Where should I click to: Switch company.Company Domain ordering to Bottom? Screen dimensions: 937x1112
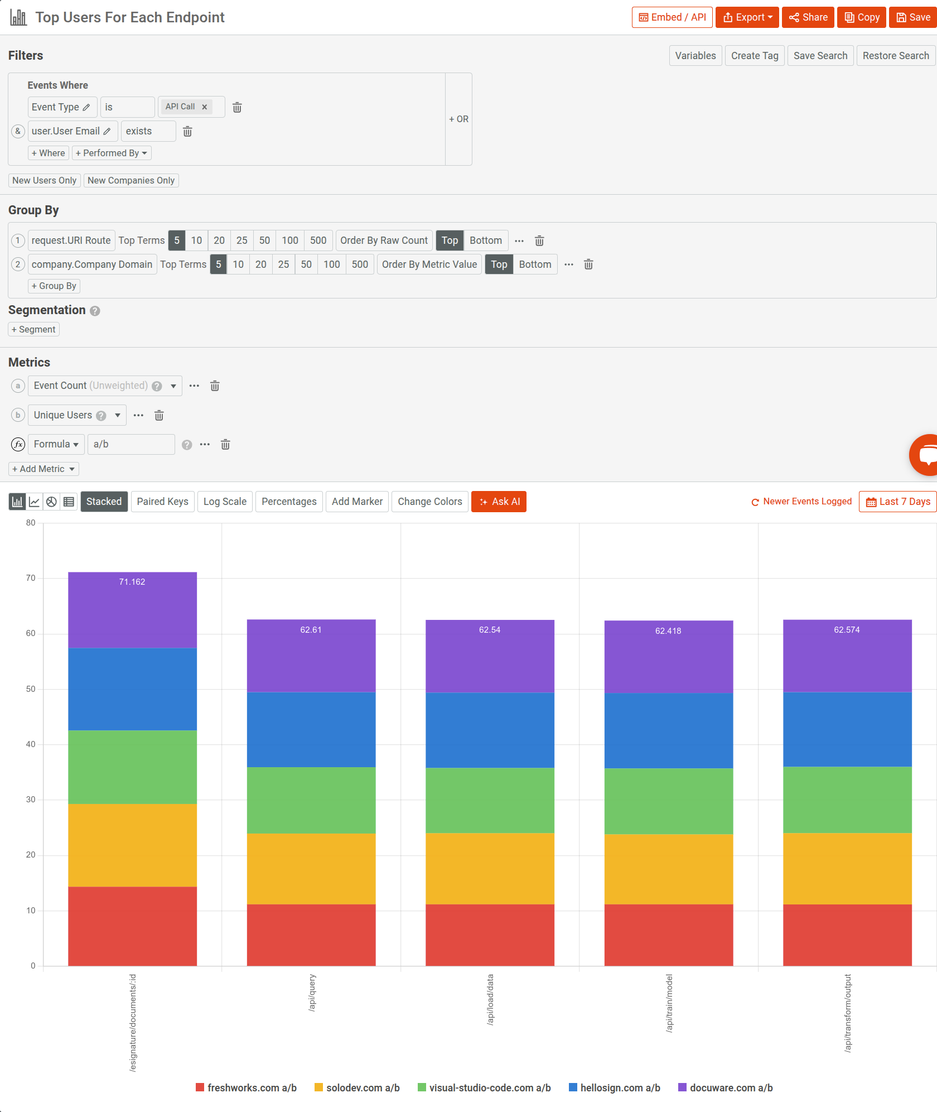534,264
